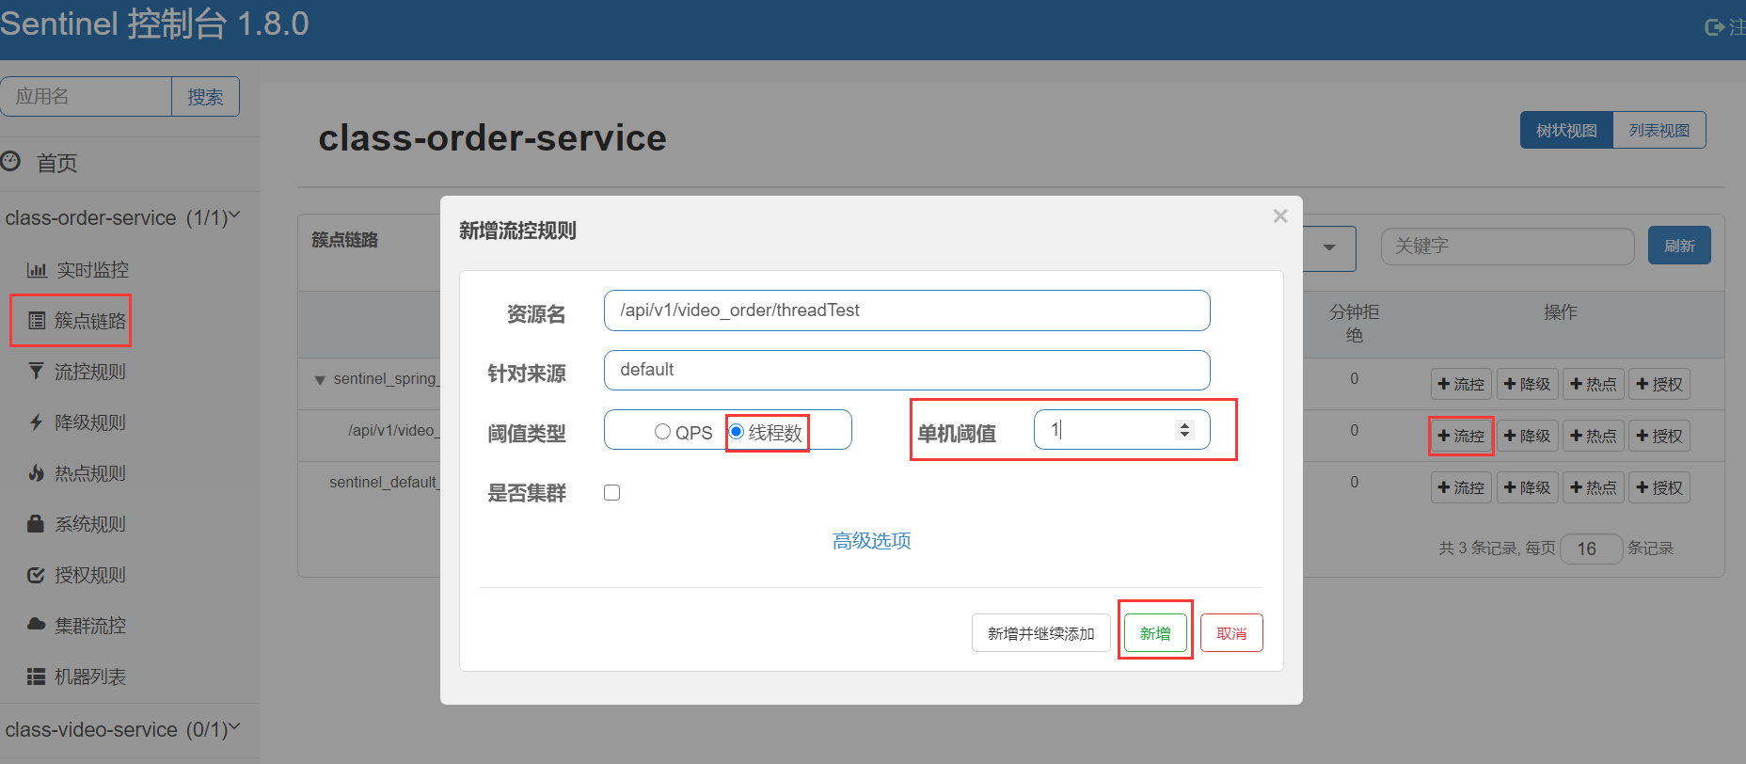Click +热点 in /api/v1/video row
This screenshot has height=764, width=1746.
(1593, 436)
